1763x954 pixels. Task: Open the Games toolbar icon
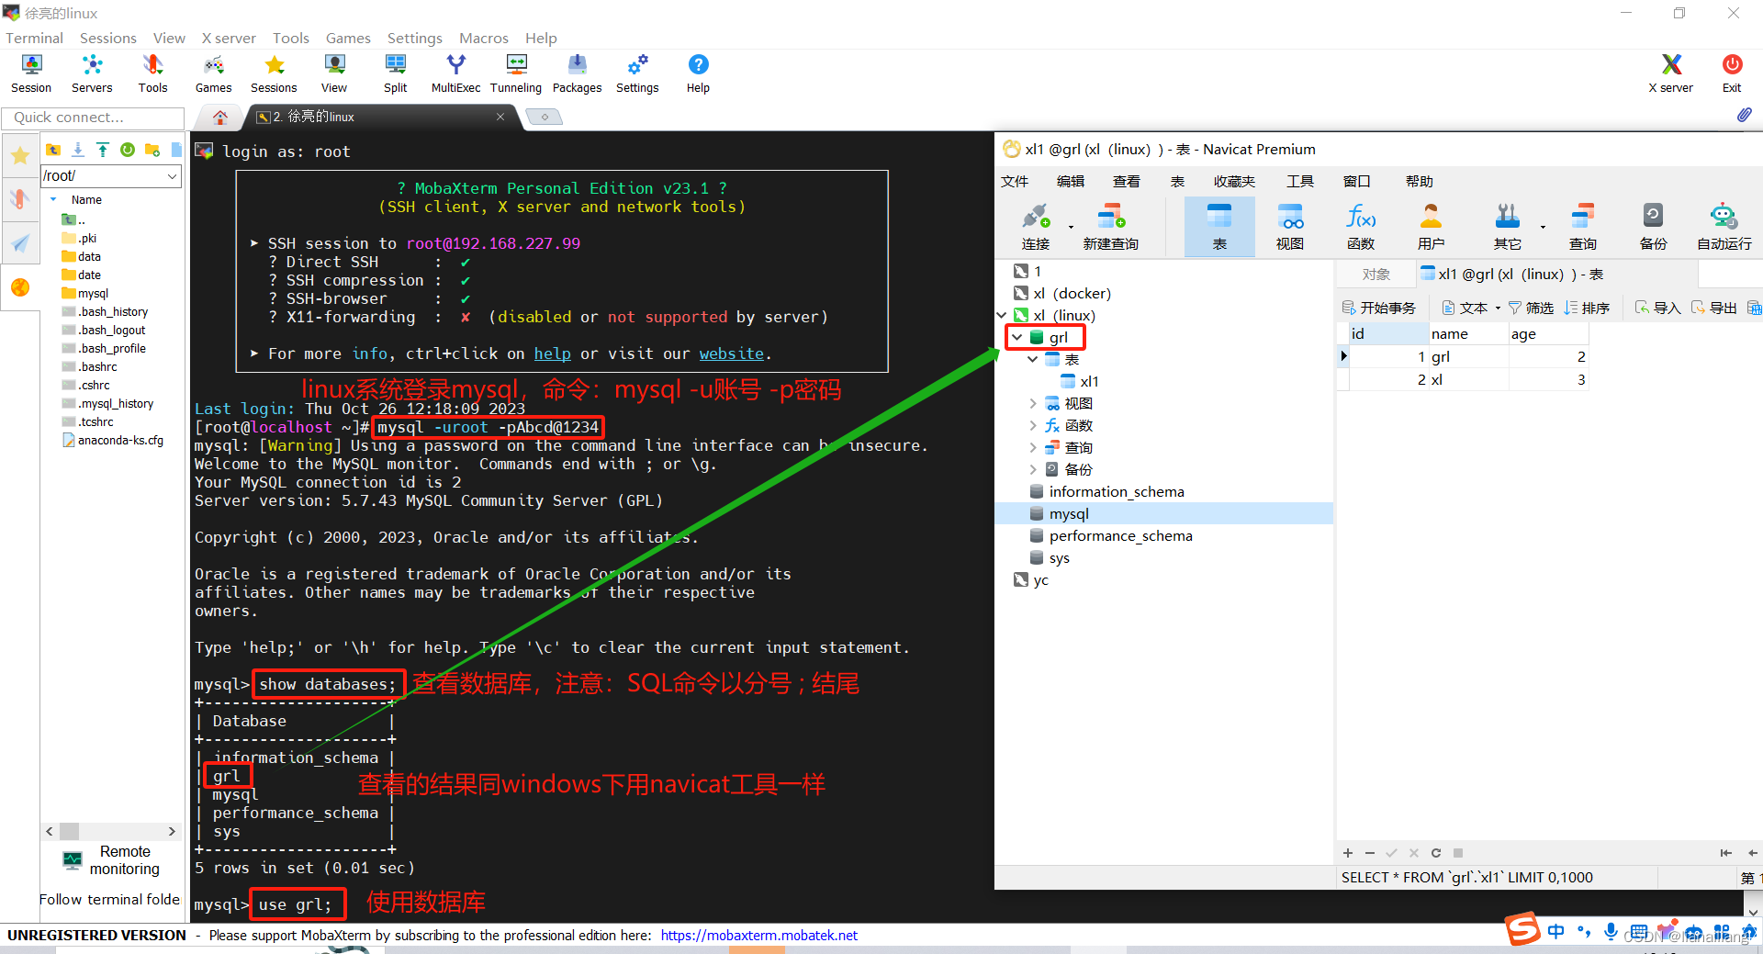coord(213,73)
